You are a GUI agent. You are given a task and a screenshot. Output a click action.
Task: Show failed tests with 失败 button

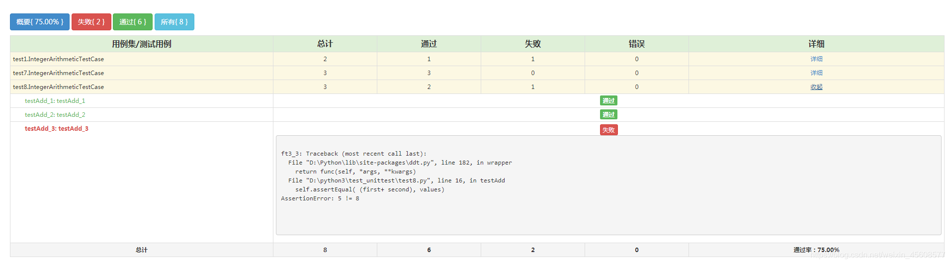coord(91,22)
